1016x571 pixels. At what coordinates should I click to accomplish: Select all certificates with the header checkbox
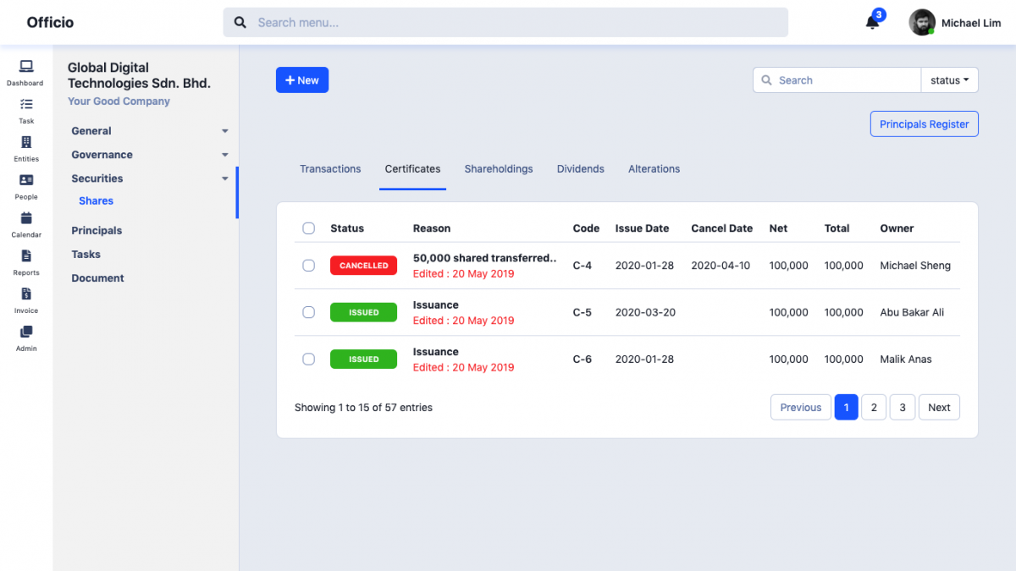308,228
